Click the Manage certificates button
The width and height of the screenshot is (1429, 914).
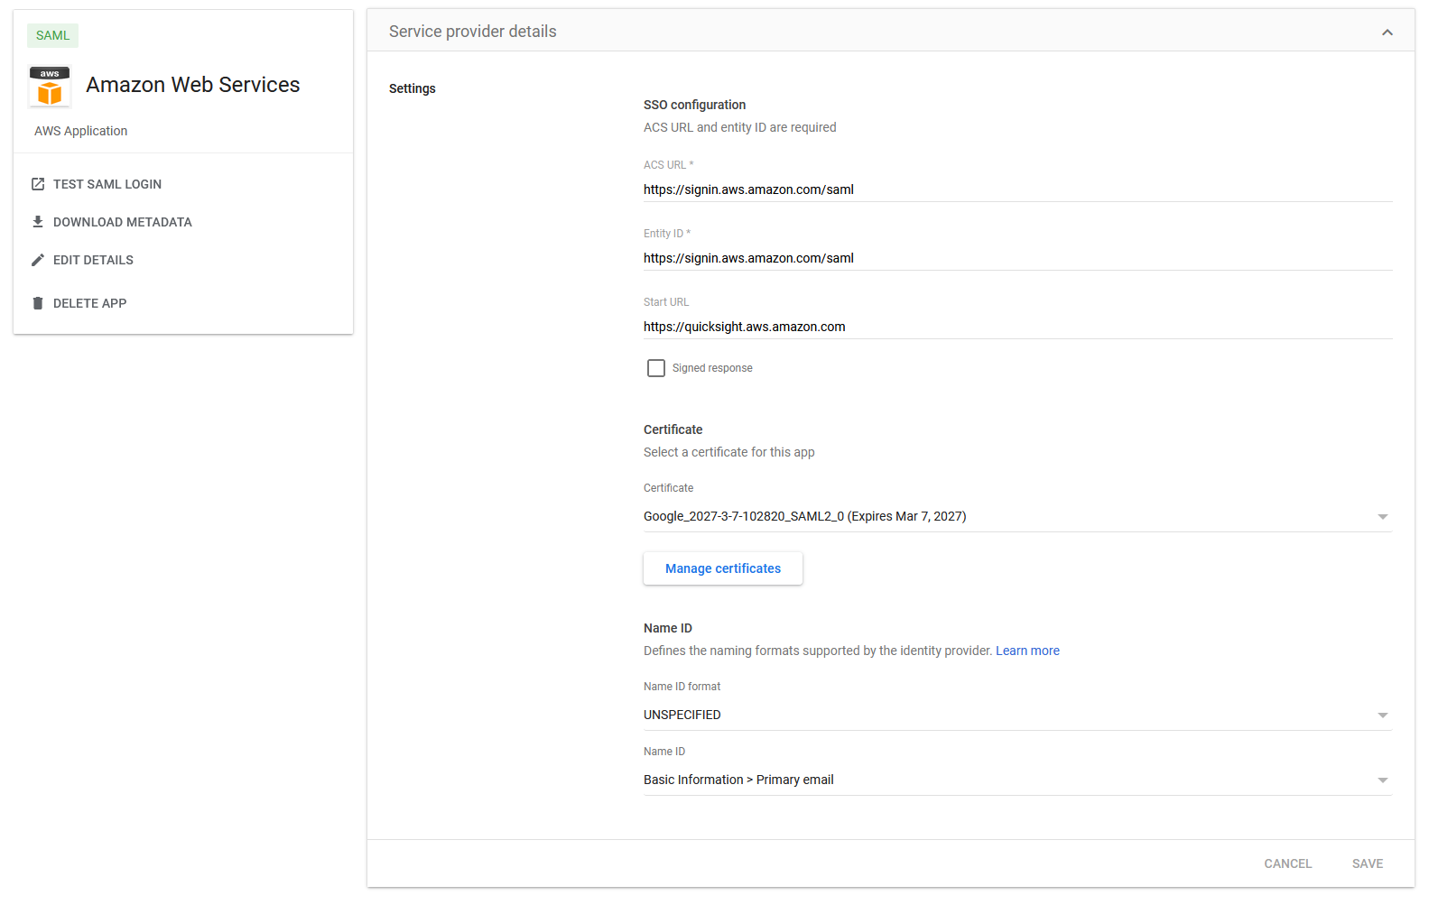click(x=723, y=568)
